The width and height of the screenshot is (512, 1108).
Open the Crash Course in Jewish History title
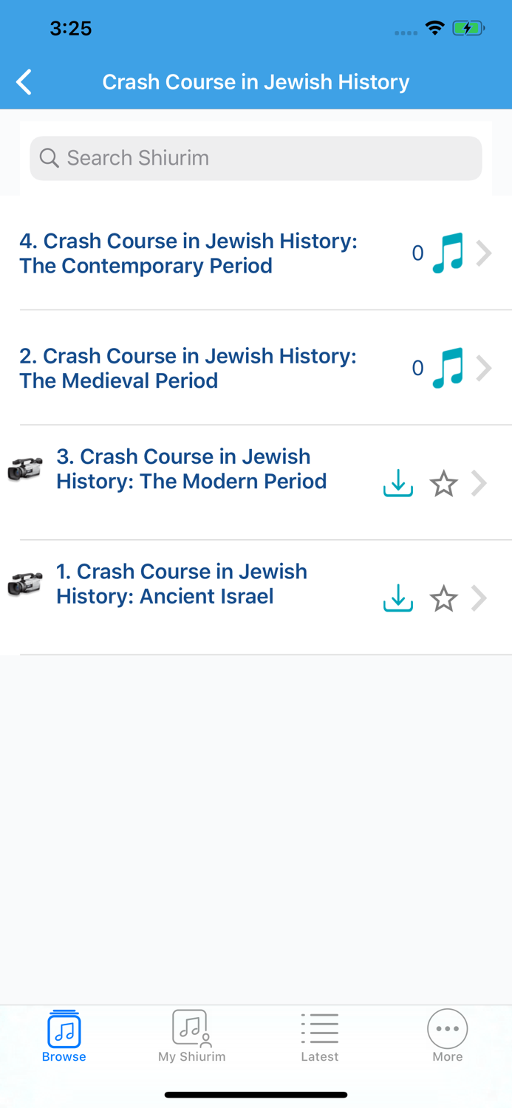pyautogui.click(x=256, y=82)
